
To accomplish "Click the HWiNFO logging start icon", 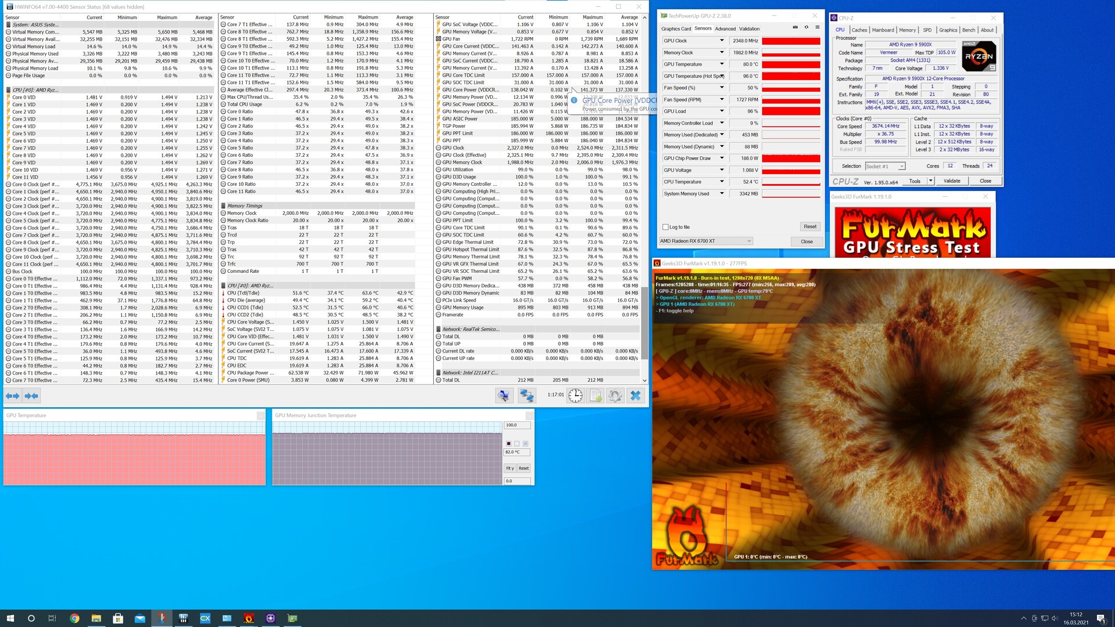I will click(x=595, y=396).
